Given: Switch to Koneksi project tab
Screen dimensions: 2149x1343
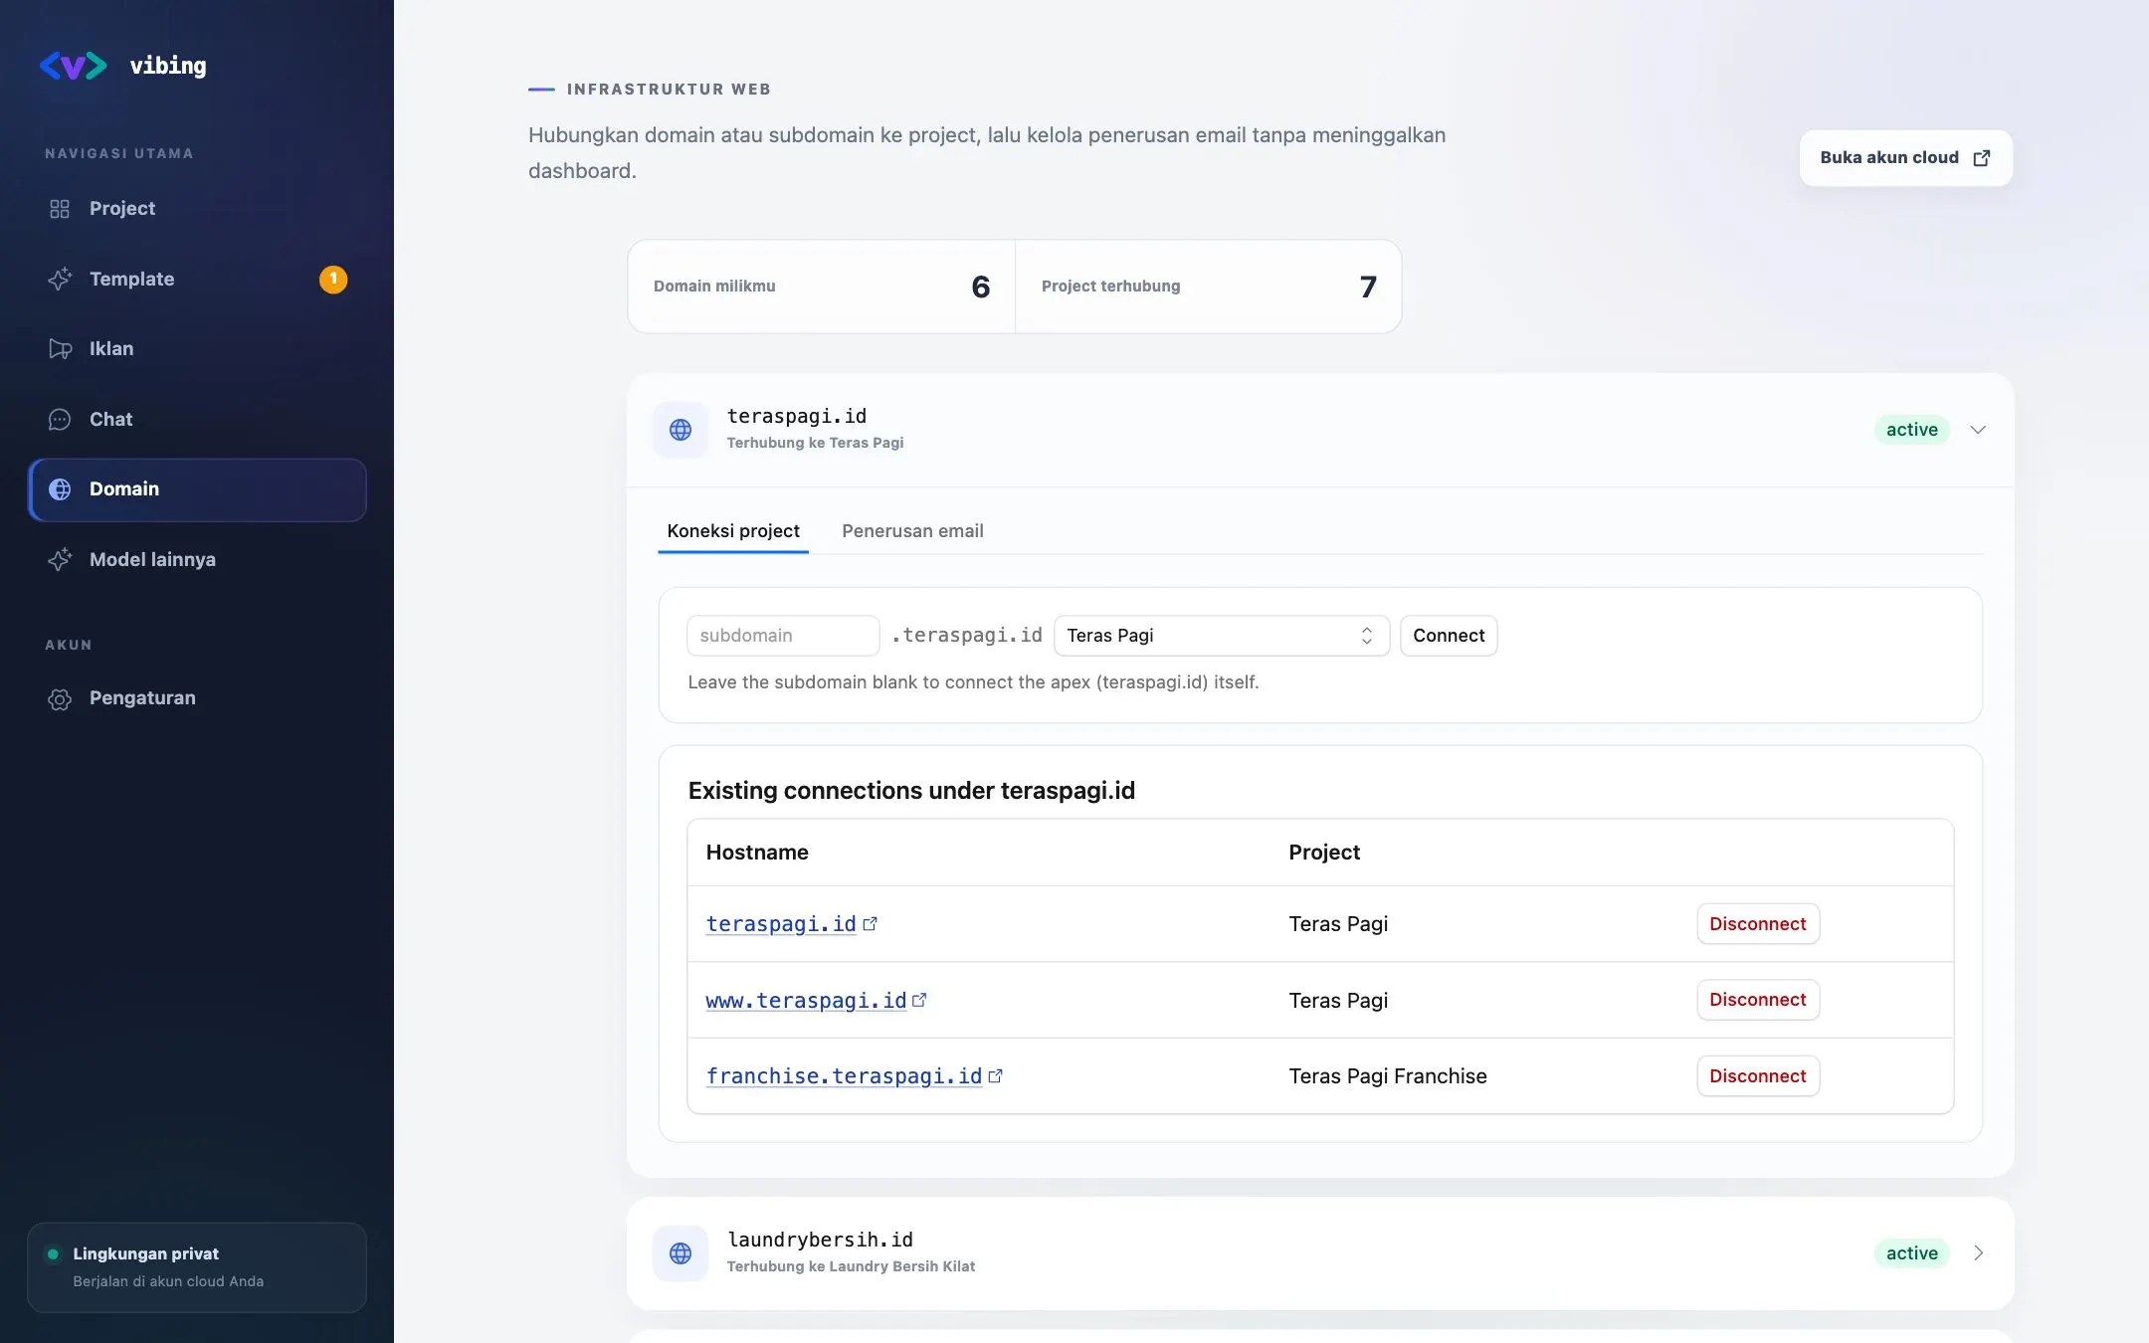Looking at the screenshot, I should [x=733, y=531].
